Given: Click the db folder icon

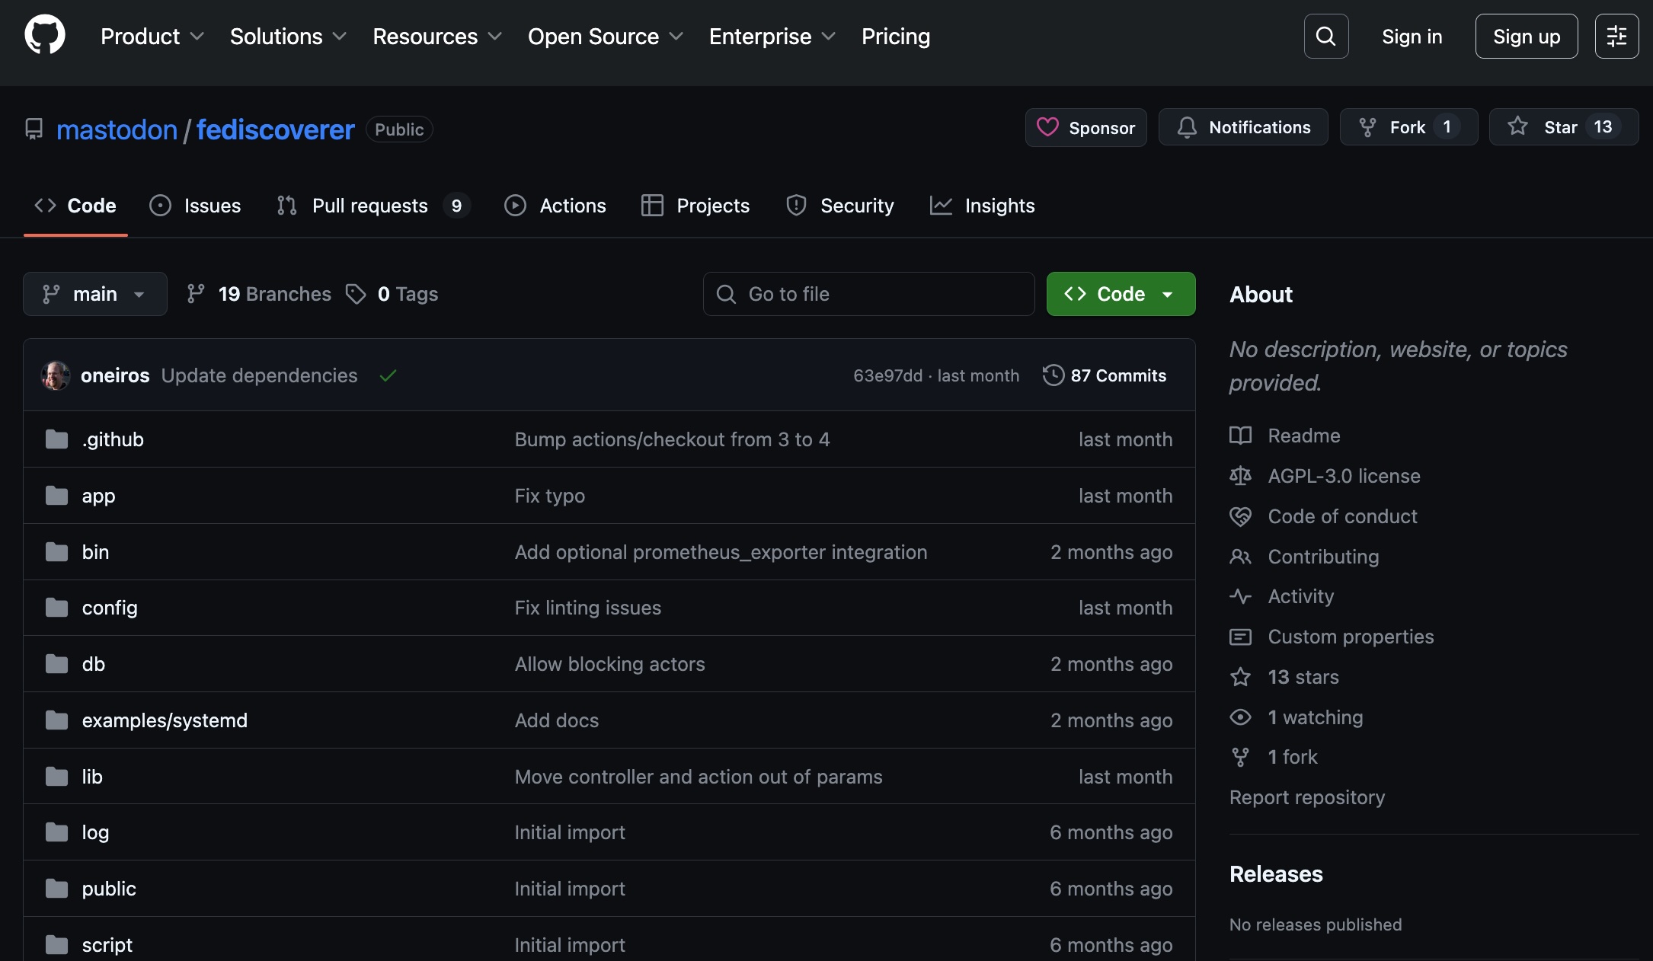Looking at the screenshot, I should [56, 664].
